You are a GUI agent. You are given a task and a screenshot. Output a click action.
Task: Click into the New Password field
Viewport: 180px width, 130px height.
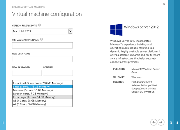point(27,73)
